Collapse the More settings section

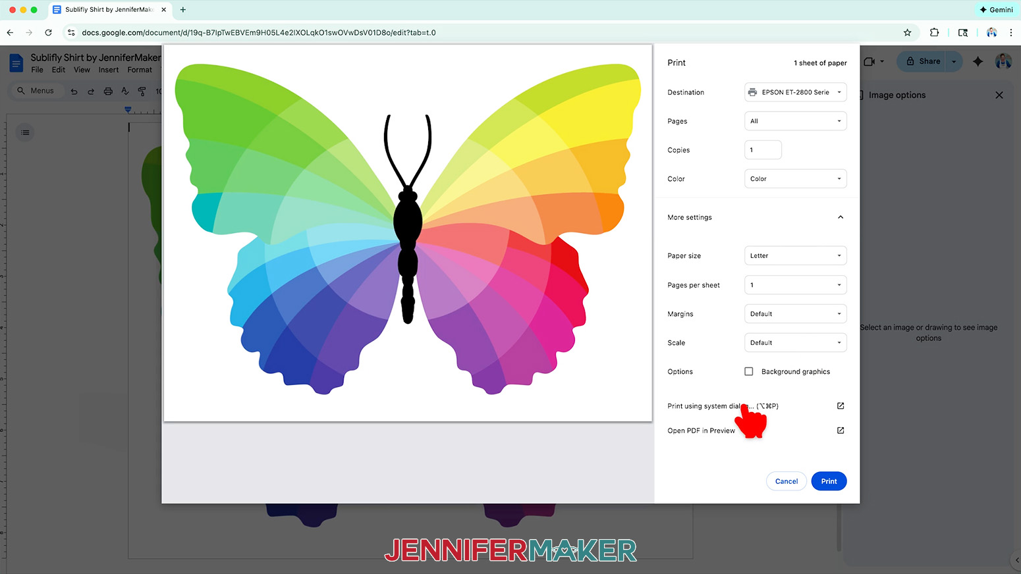click(841, 217)
